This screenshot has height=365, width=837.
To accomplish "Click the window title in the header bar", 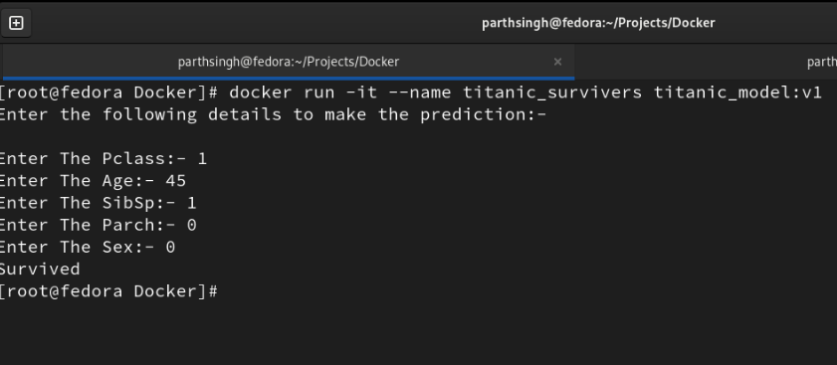I will [x=598, y=23].
